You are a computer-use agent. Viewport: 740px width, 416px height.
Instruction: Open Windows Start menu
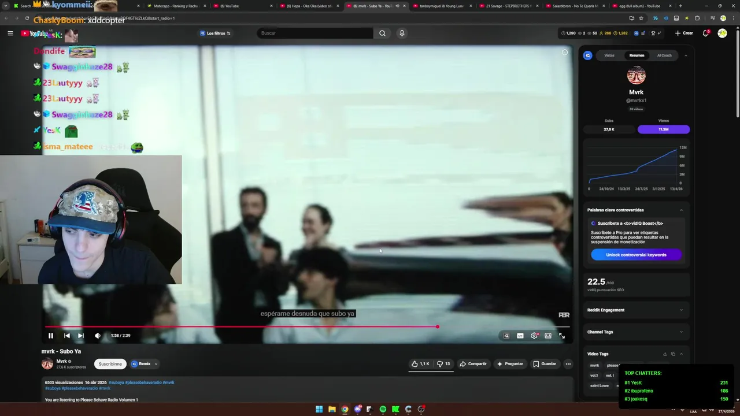click(x=319, y=409)
